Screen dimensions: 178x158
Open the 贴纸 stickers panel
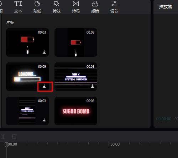(x=37, y=7)
